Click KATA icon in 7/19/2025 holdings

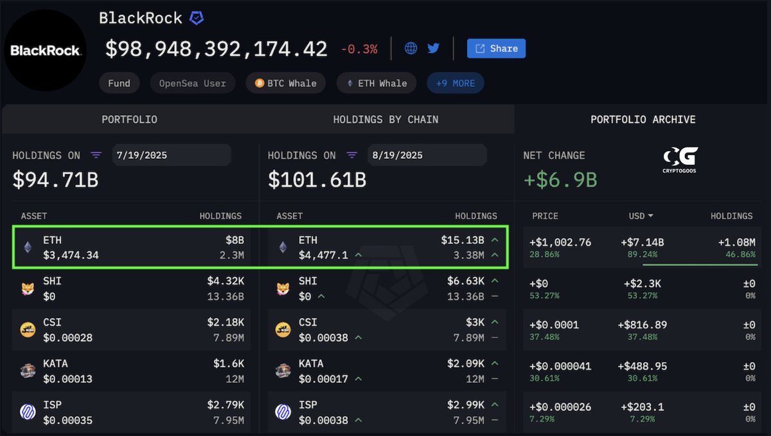click(x=27, y=371)
